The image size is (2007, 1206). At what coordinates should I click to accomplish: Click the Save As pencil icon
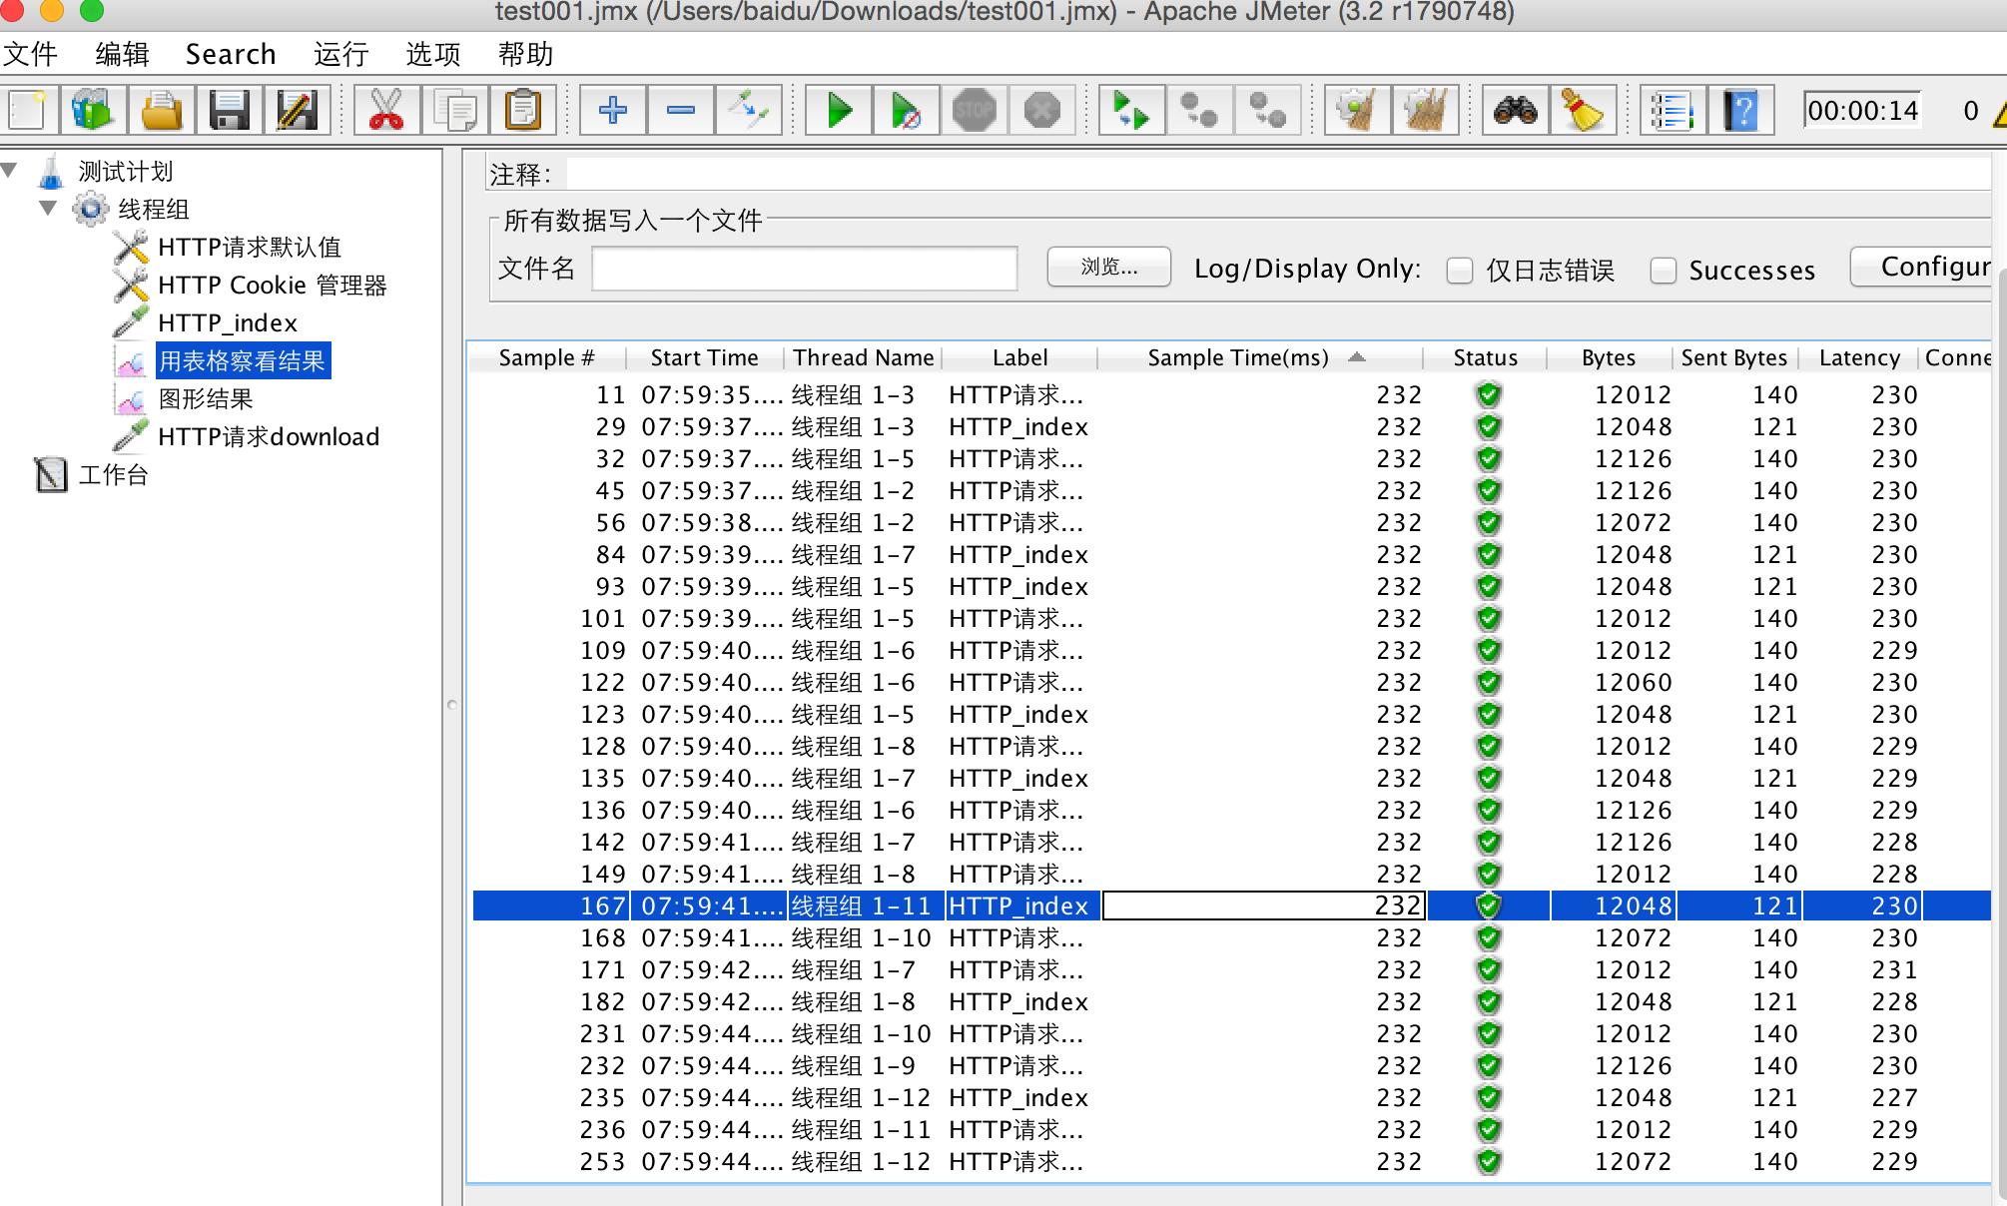click(x=297, y=110)
